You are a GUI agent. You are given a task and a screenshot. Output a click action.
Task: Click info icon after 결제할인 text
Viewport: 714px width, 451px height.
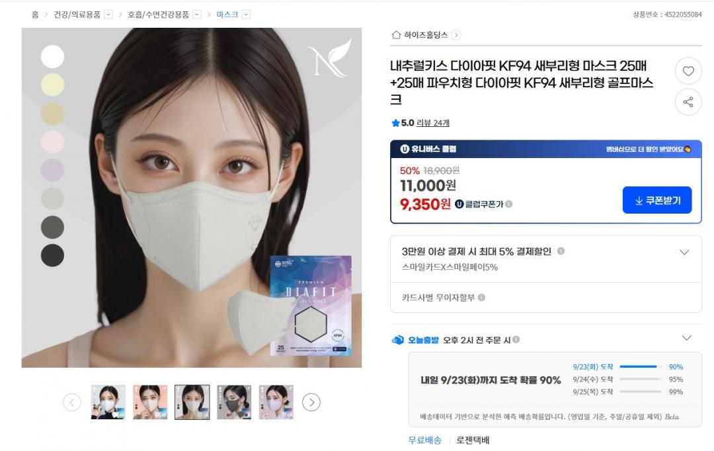pyautogui.click(x=561, y=251)
